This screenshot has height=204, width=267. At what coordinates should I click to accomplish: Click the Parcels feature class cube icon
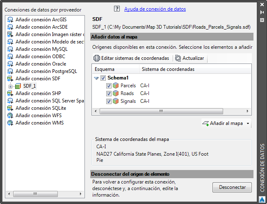[116, 86]
